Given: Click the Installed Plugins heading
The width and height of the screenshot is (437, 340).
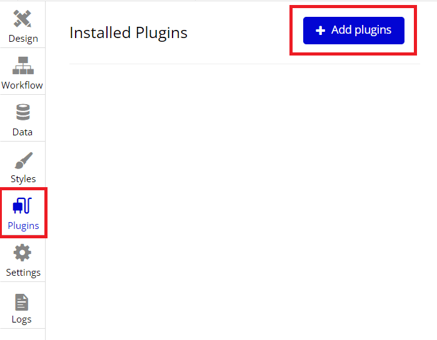Looking at the screenshot, I should (129, 33).
